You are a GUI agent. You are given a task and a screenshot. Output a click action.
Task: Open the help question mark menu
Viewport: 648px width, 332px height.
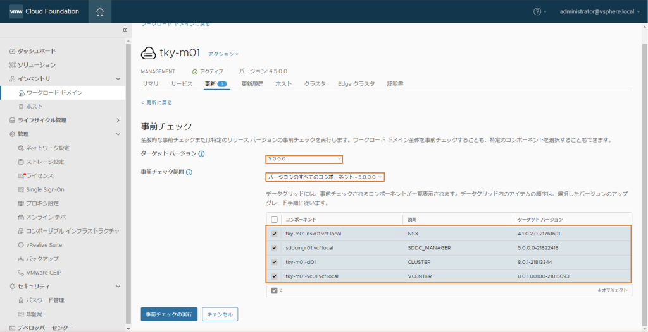tap(537, 11)
